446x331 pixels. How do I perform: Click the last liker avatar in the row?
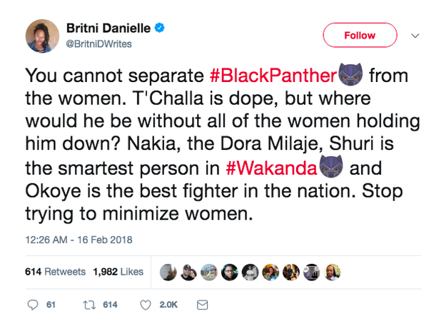pyautogui.click(x=333, y=272)
